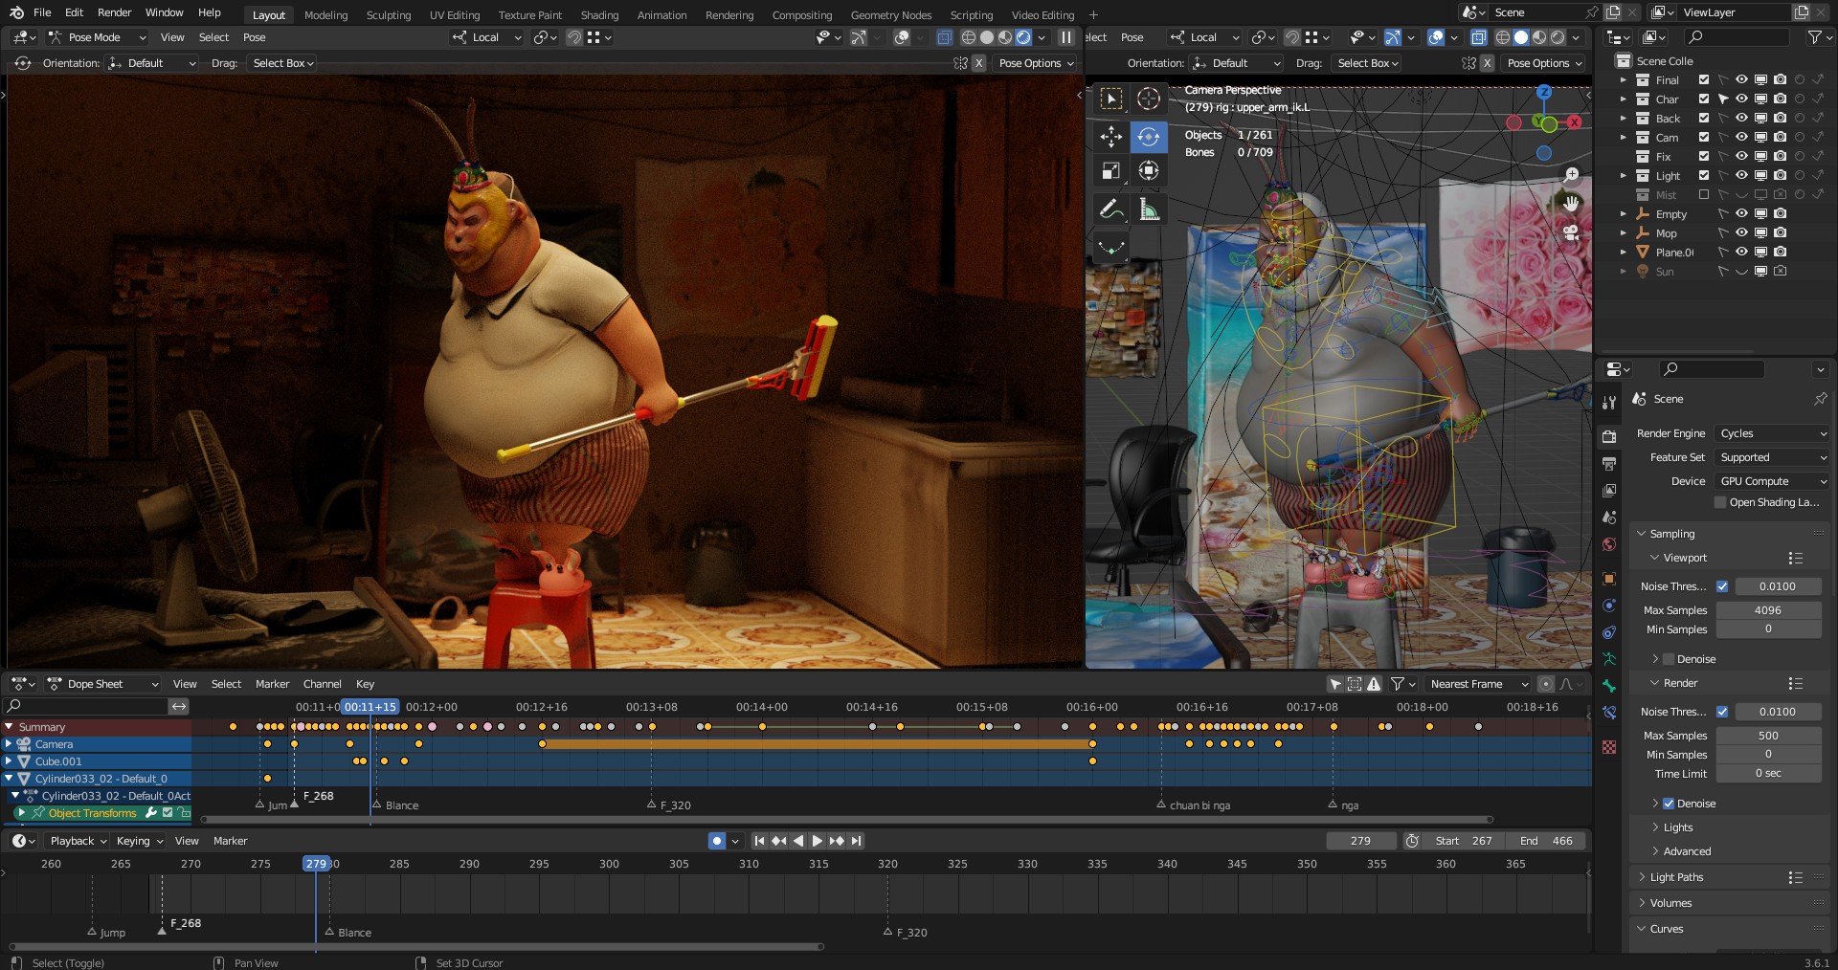Click the F_320 marker in timeline
This screenshot has height=970, width=1838.
pyautogui.click(x=887, y=932)
